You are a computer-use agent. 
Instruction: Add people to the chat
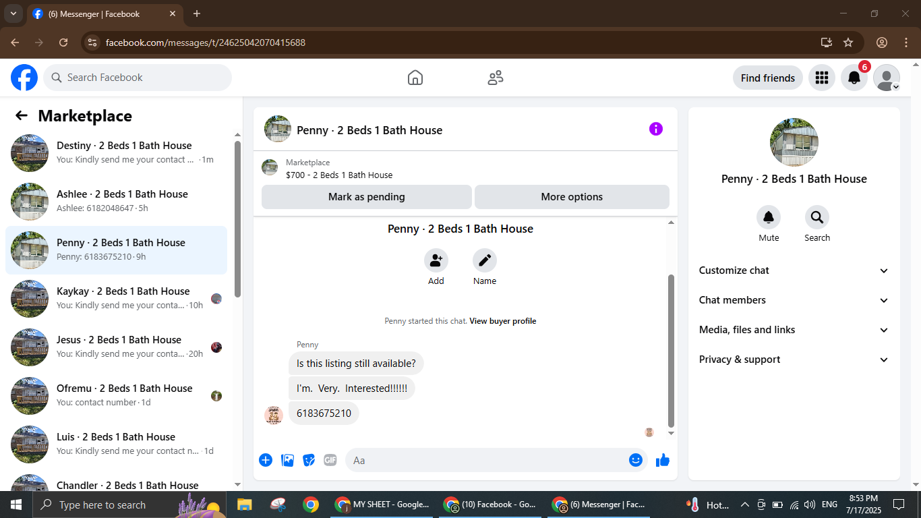[436, 260]
